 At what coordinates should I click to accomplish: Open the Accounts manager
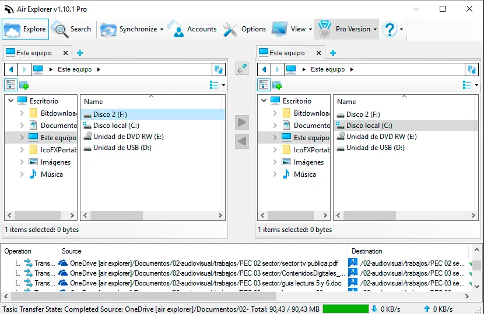(192, 29)
